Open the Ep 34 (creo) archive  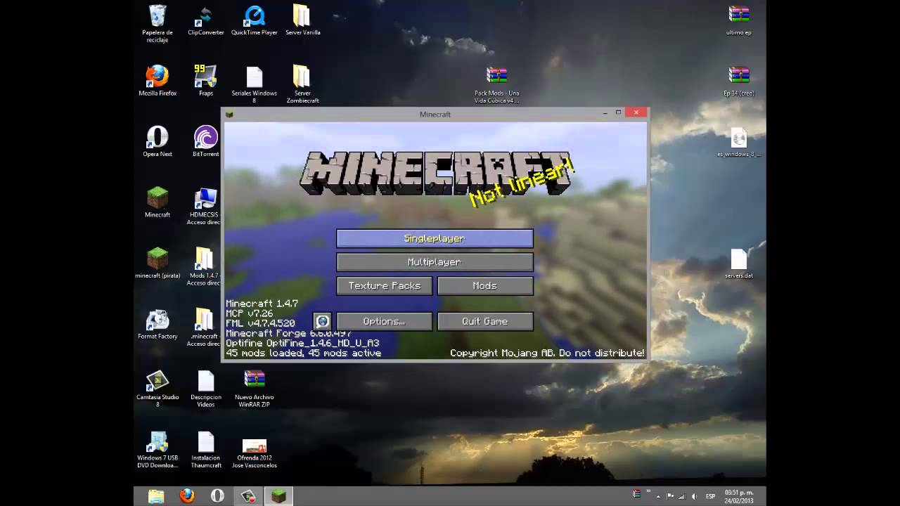click(x=739, y=81)
